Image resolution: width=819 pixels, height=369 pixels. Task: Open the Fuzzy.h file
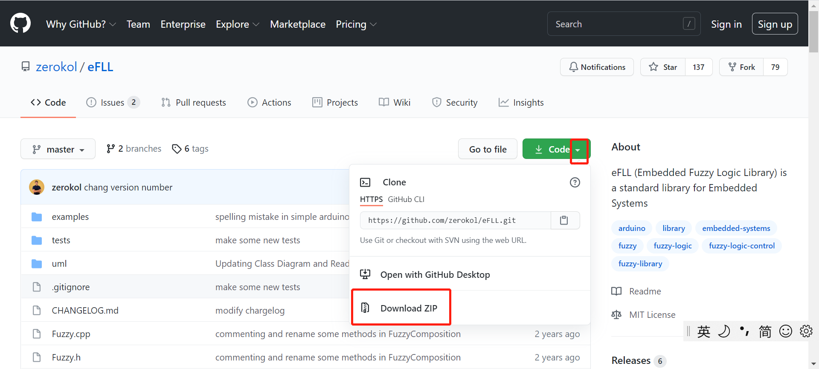tap(66, 357)
